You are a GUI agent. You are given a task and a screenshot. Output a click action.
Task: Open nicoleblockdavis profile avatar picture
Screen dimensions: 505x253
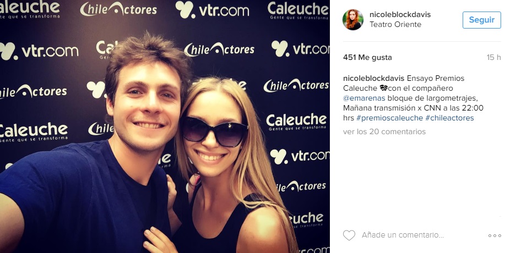(x=352, y=20)
